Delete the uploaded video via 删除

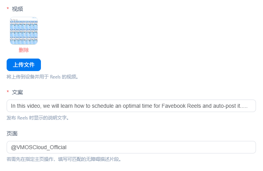(24, 50)
